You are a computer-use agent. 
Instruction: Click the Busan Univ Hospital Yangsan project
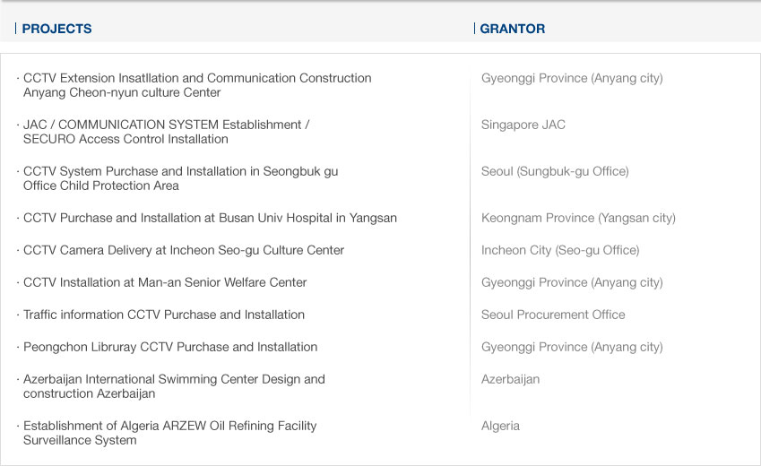(x=210, y=218)
